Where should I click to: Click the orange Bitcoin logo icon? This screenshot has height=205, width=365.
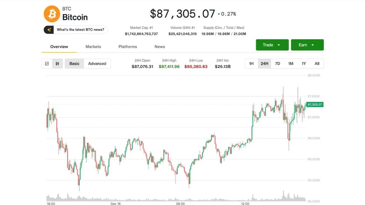52,14
